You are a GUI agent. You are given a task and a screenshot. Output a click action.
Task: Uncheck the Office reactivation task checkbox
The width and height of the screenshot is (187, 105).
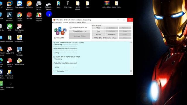tap(71, 28)
